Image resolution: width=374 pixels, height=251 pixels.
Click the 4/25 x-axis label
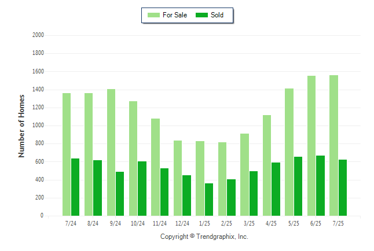coord(271,223)
